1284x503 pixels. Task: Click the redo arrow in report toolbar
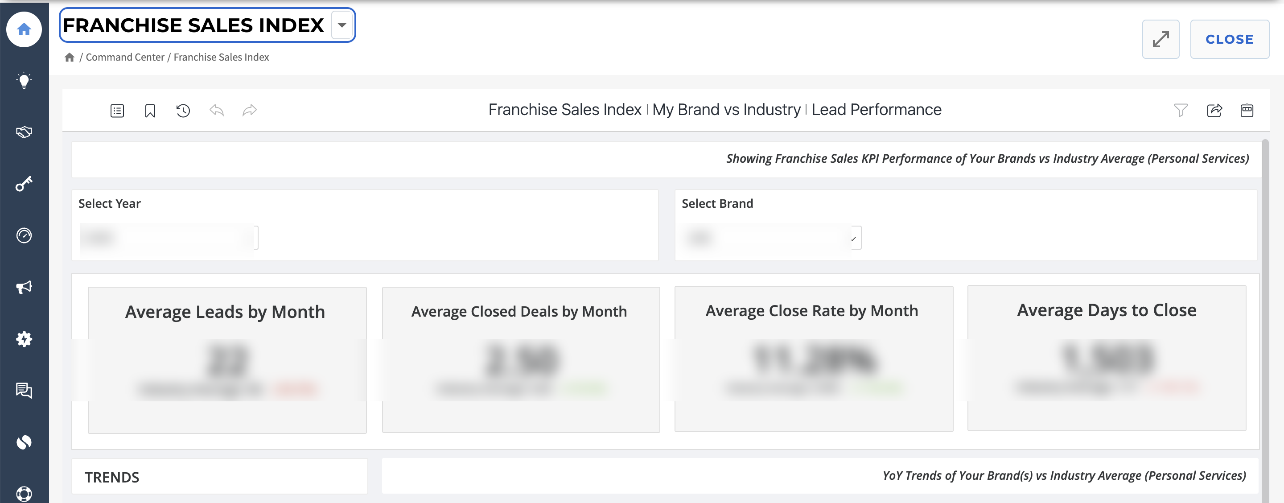tap(250, 110)
